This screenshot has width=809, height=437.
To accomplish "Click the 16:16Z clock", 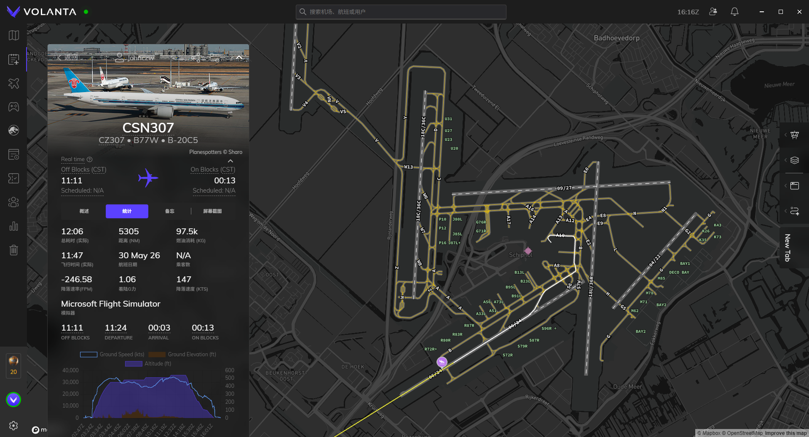I will click(688, 12).
